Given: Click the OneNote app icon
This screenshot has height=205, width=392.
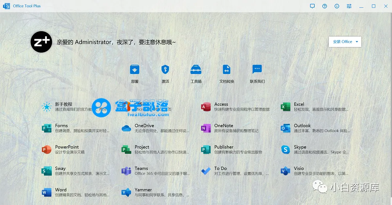Looking at the screenshot, I should coord(206,128).
